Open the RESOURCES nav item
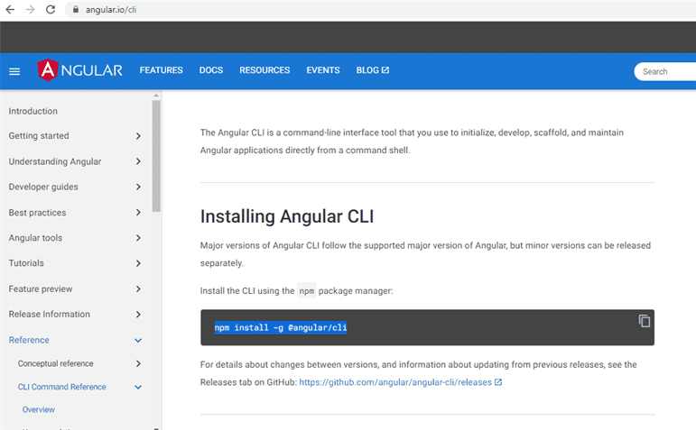Screen dimensions: 696x430 click(x=264, y=70)
